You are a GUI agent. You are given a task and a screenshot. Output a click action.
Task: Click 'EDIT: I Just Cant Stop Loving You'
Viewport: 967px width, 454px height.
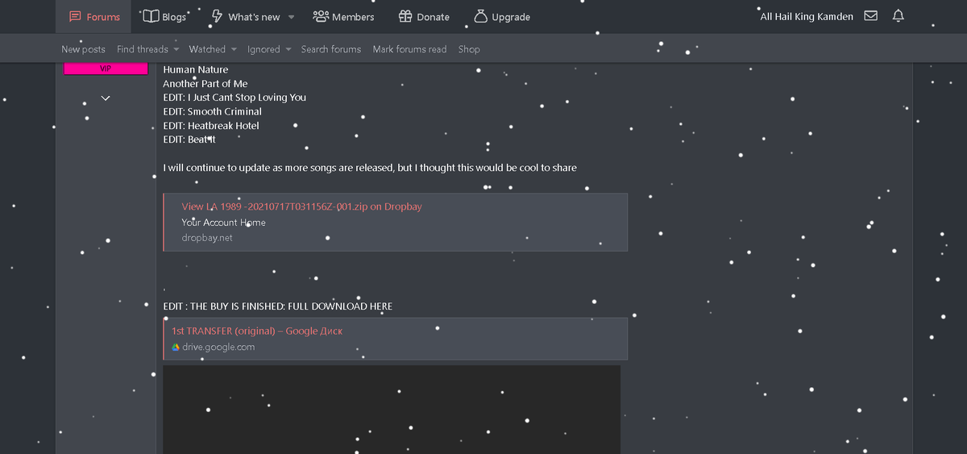point(234,98)
